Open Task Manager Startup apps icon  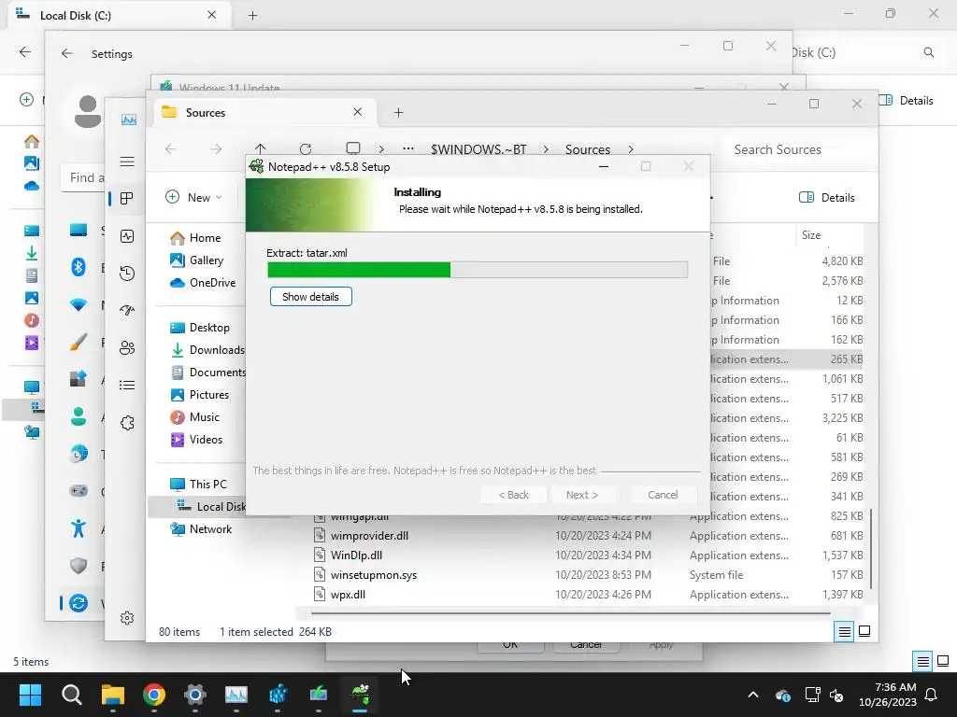(127, 311)
